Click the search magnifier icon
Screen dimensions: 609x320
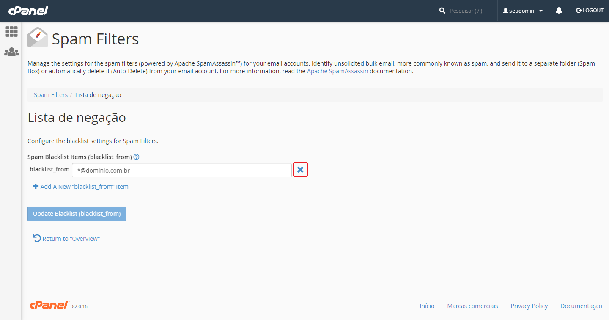tap(442, 11)
